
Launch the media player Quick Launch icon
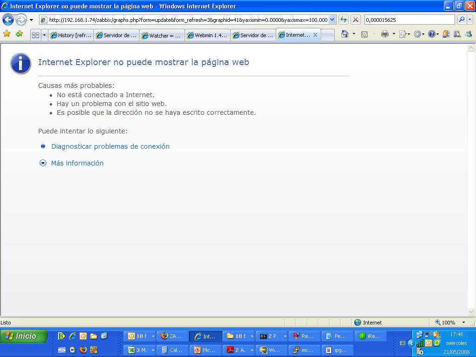tap(72, 350)
